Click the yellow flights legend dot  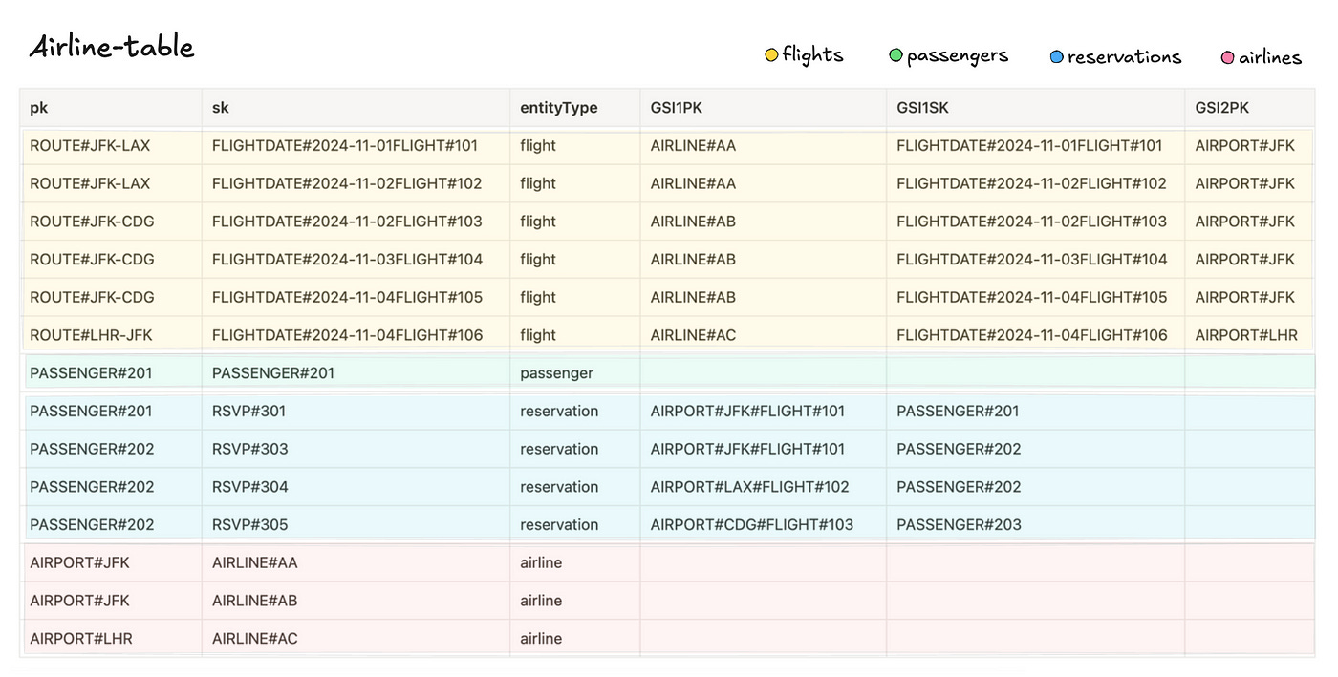(x=771, y=55)
